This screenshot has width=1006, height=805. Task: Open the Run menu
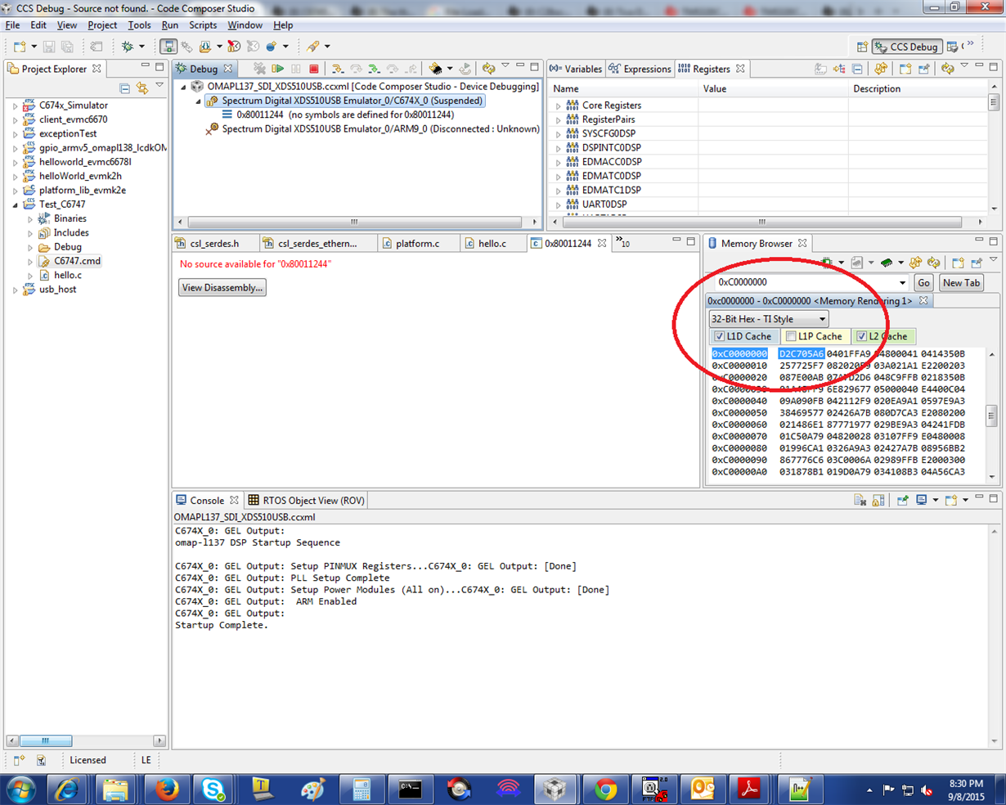pyautogui.click(x=169, y=25)
